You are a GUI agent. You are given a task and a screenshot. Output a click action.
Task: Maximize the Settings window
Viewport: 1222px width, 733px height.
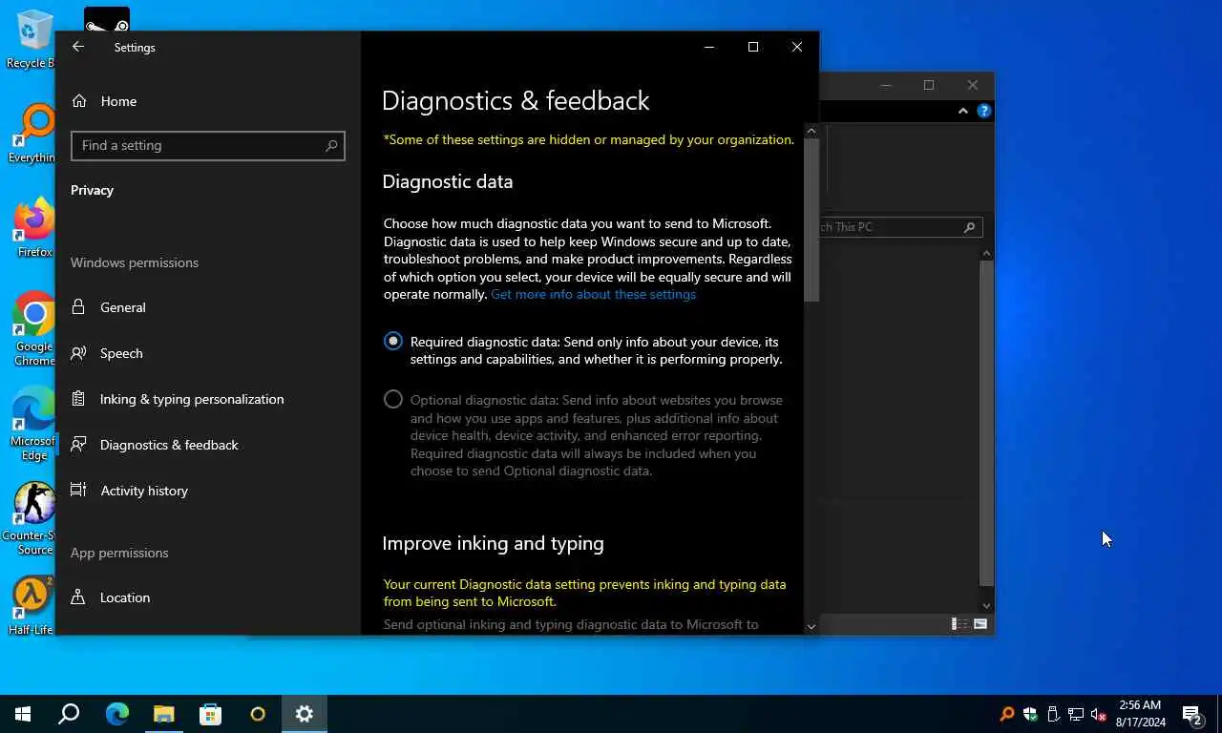[753, 47]
